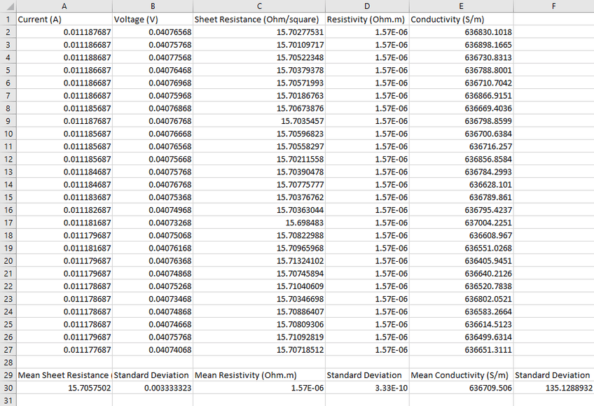Select the column C header
Image resolution: width=594 pixels, height=406 pixels.
(258, 6)
